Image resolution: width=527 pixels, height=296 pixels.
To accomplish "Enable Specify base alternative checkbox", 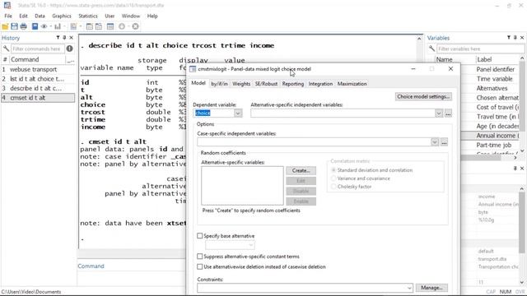I will click(x=199, y=236).
